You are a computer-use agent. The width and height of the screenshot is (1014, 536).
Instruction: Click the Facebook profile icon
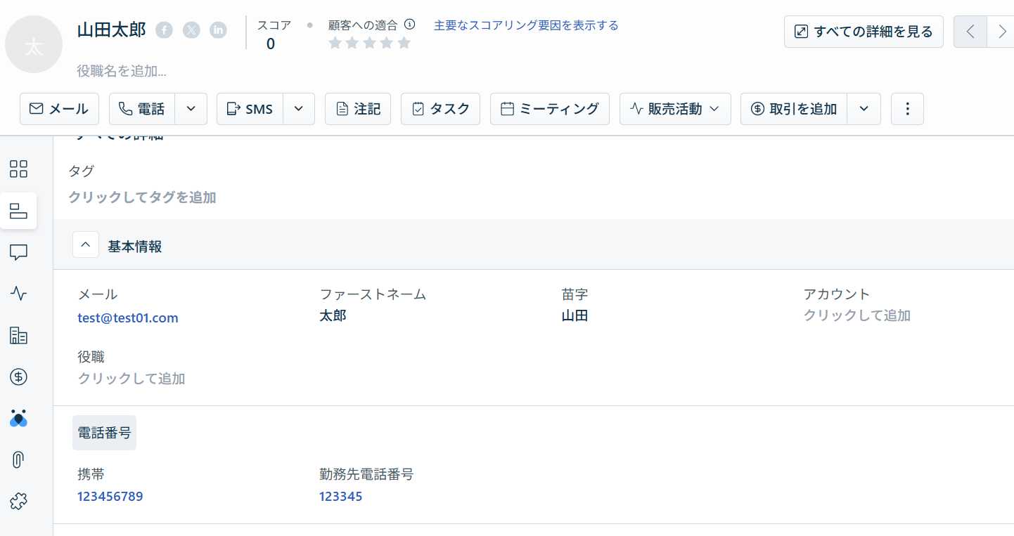pos(164,30)
